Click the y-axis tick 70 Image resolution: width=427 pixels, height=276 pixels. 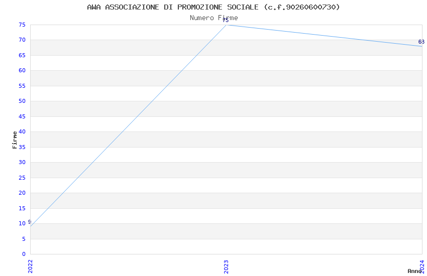tap(22, 40)
